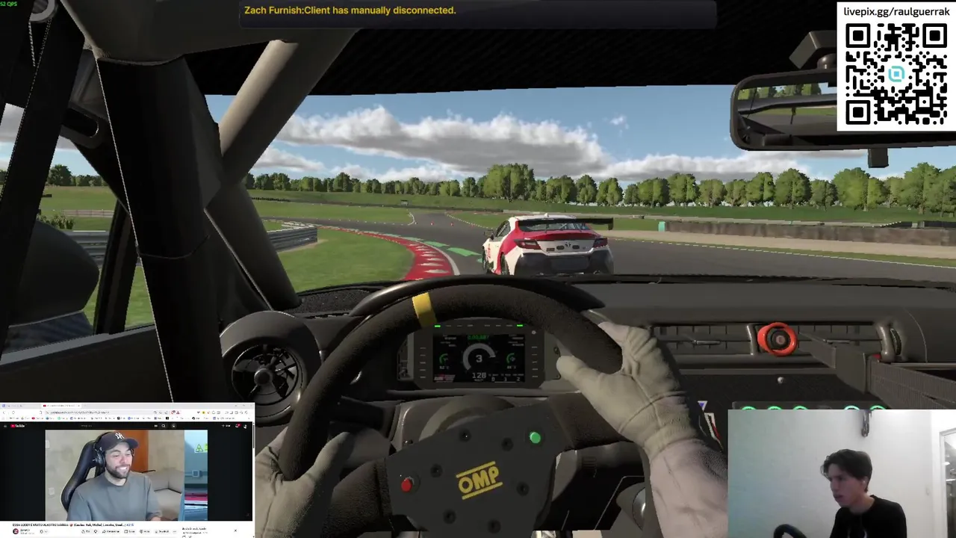Click the YouTube logo in browser overlay
This screenshot has width=956, height=538.
tap(18, 426)
